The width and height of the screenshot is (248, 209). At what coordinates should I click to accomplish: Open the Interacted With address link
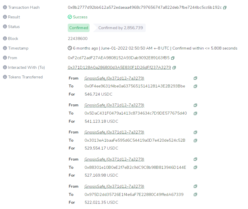coord(119,68)
